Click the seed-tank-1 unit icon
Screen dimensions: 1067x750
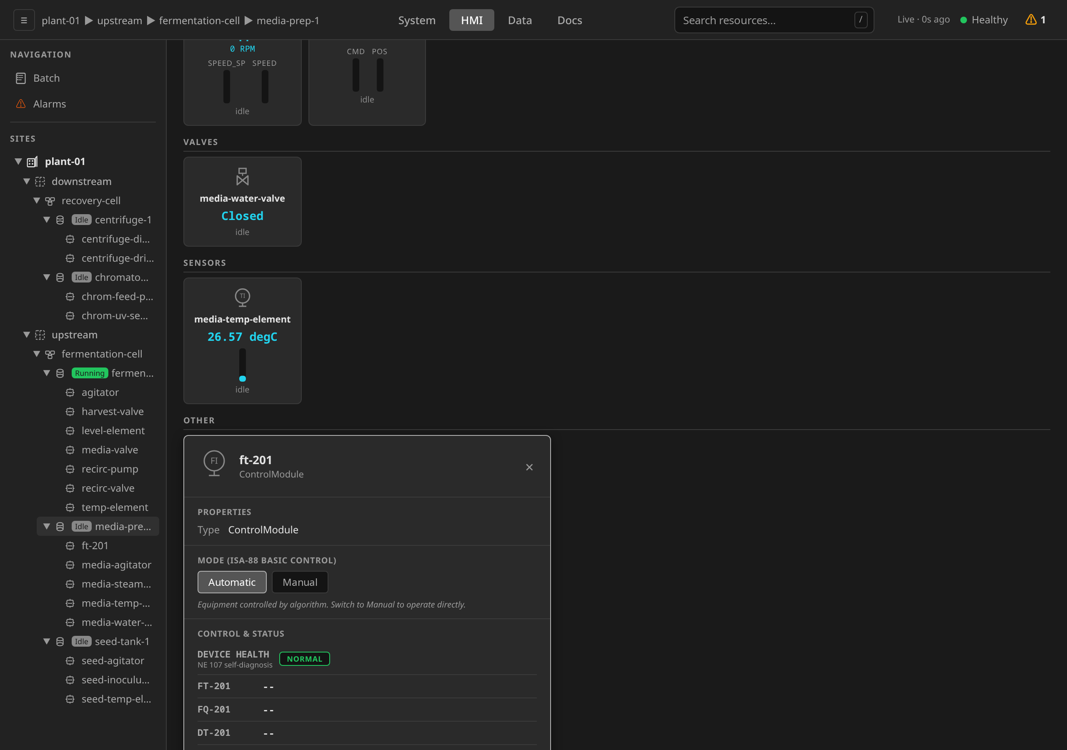click(x=60, y=641)
